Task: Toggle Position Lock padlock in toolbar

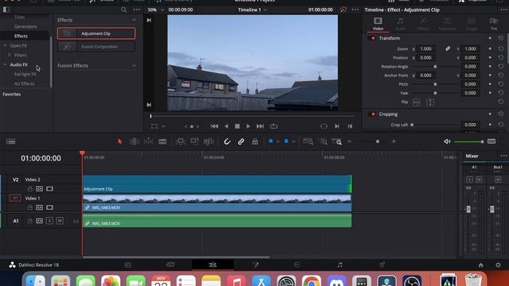Action: point(254,141)
